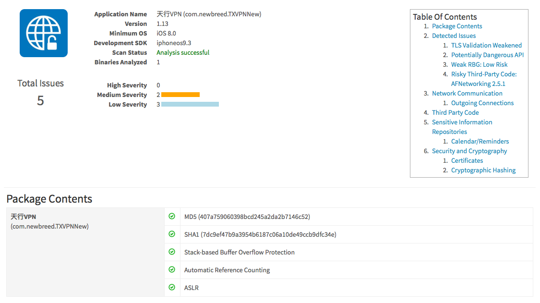The image size is (540, 303).
Task: Click the check icon for Automatic Reference Counting
Action: tap(172, 269)
